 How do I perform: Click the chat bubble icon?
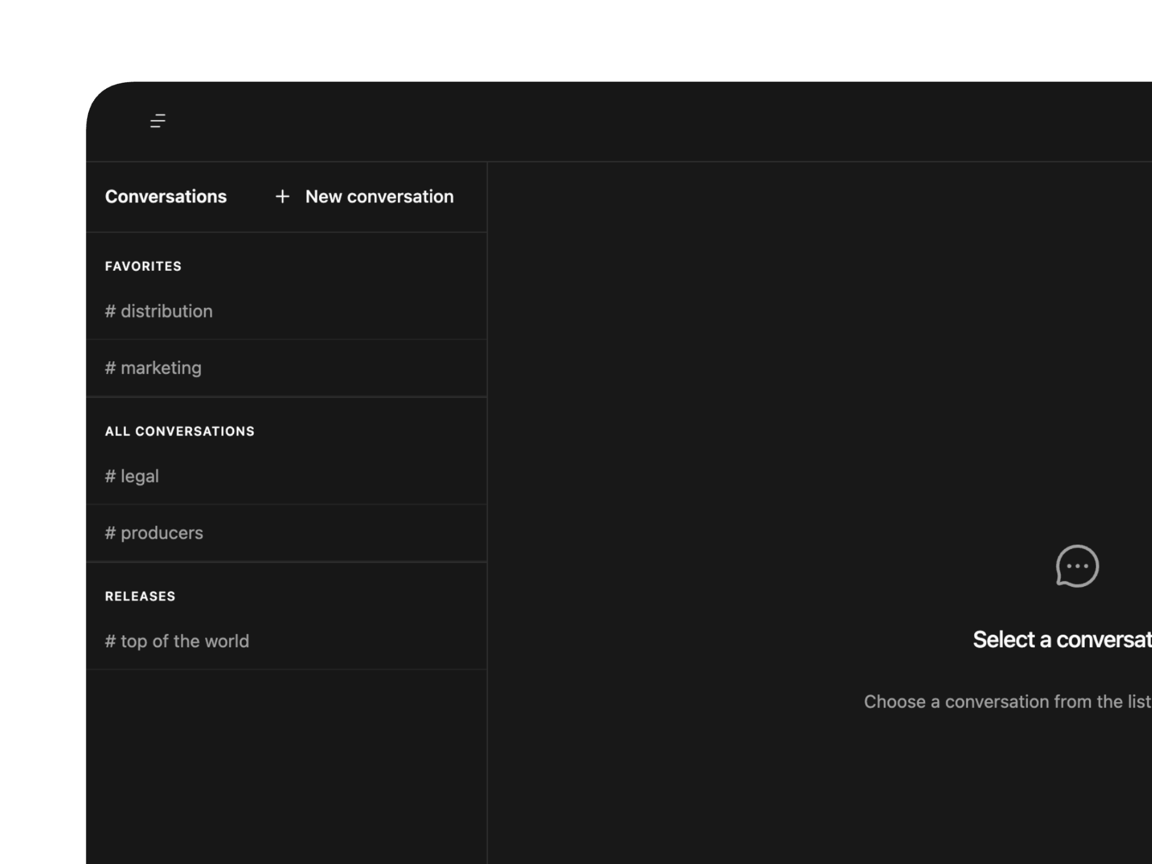(1077, 566)
